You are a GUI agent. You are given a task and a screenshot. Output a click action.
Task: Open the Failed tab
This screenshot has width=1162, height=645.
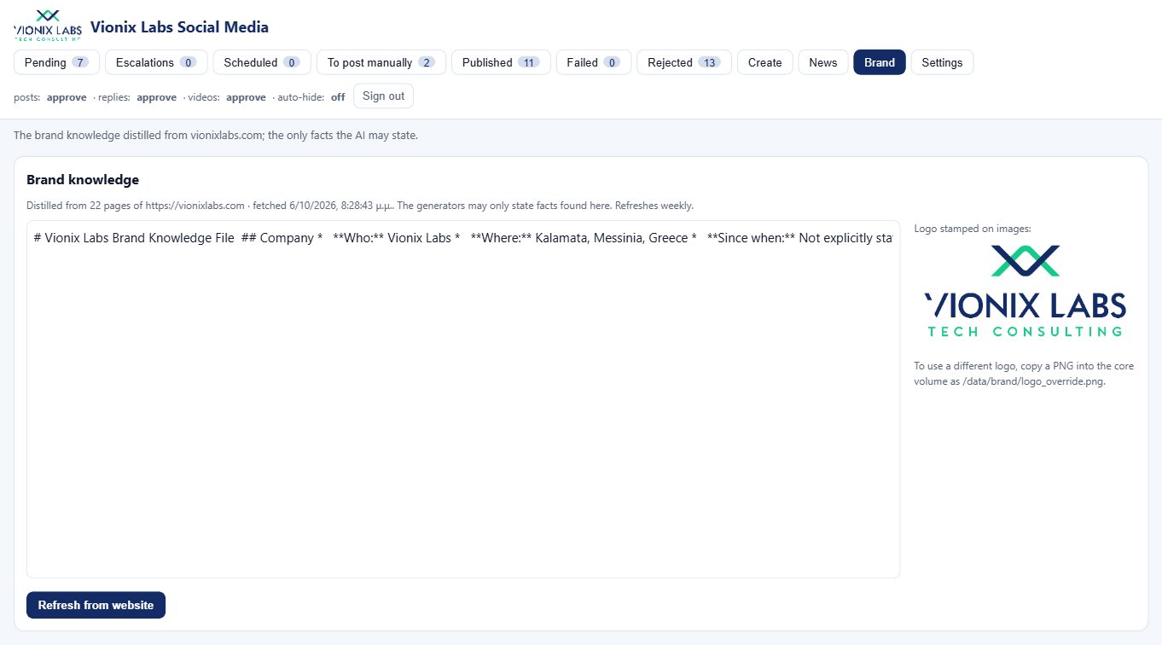594,62
